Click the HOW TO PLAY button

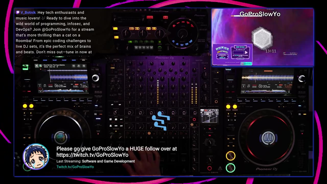click(x=240, y=47)
